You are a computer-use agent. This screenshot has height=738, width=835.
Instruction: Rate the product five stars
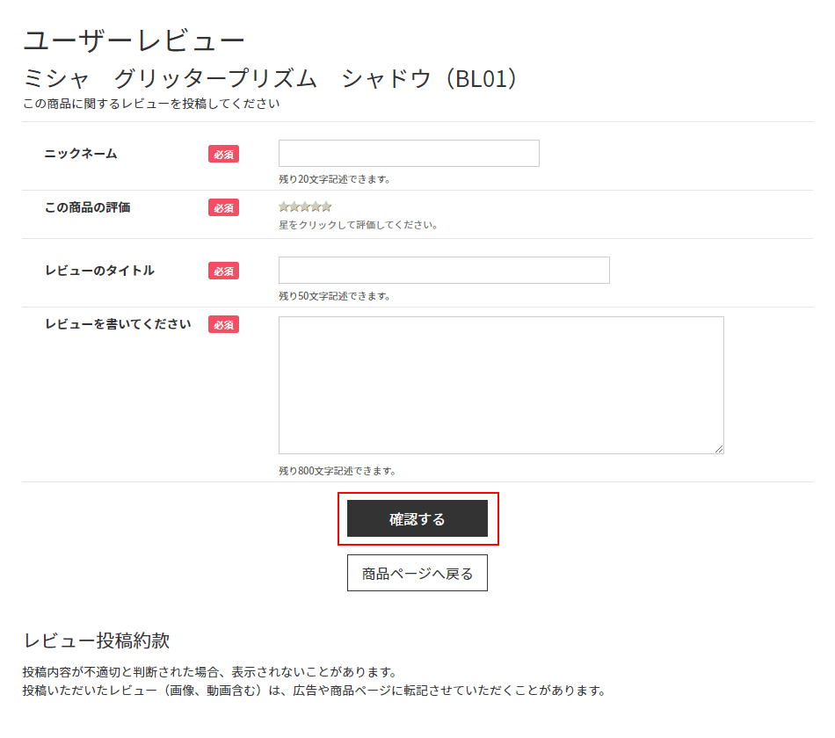coord(326,206)
